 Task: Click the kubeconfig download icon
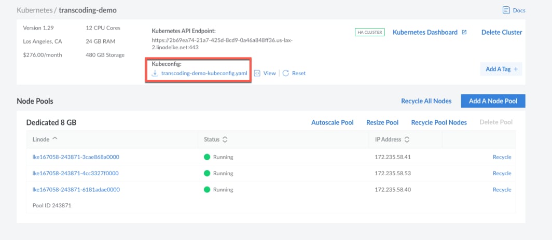tap(155, 73)
